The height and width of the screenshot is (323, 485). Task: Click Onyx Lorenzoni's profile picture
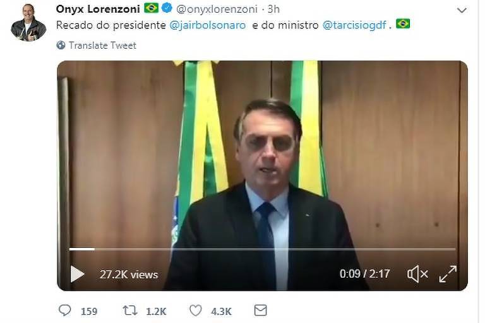click(x=28, y=23)
